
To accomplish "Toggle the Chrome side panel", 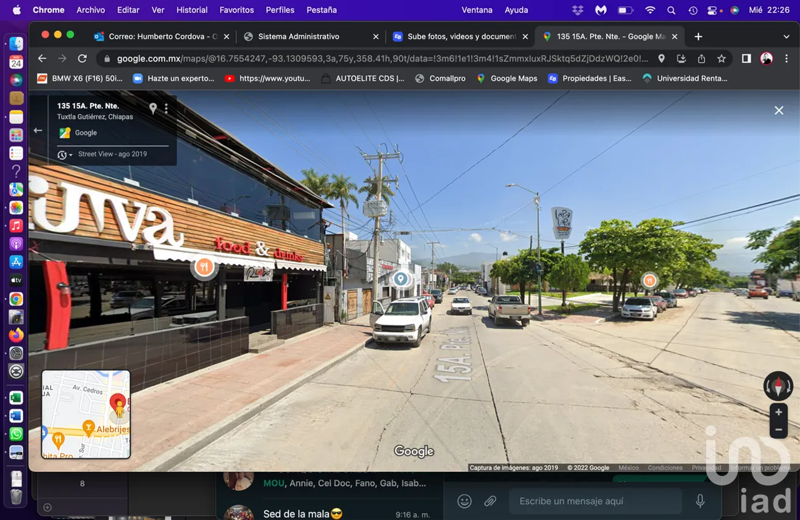I will [746, 59].
